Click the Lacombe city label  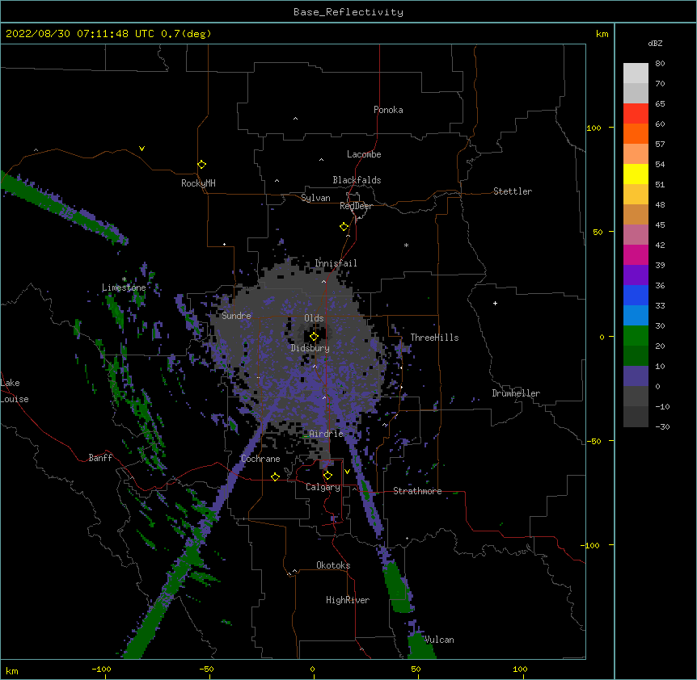[364, 154]
